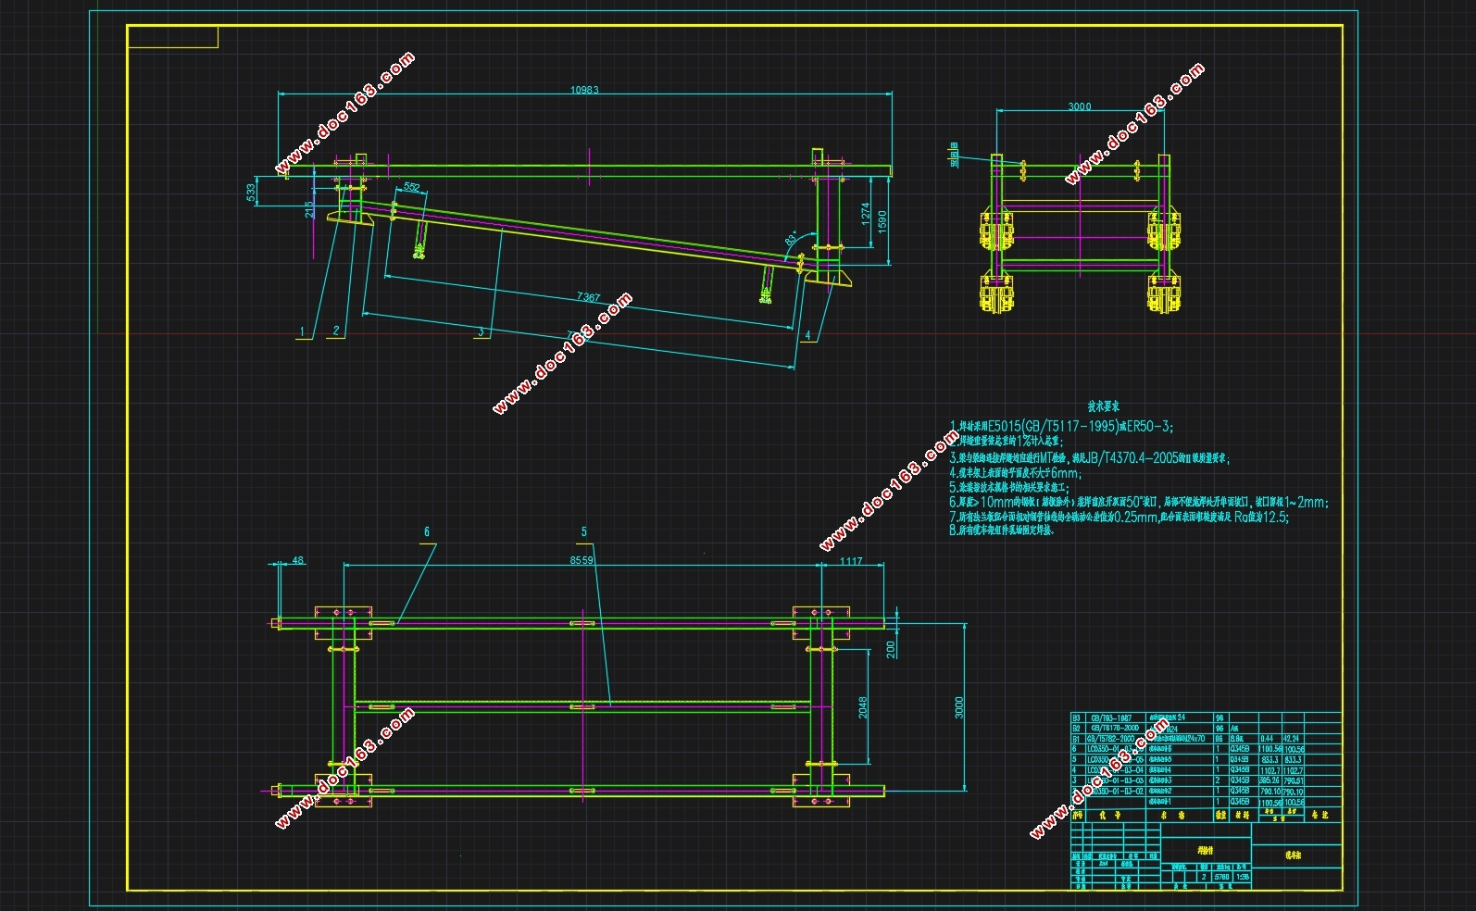Select the 1274 vertical dimension text
1476x911 pixels.
click(x=866, y=216)
